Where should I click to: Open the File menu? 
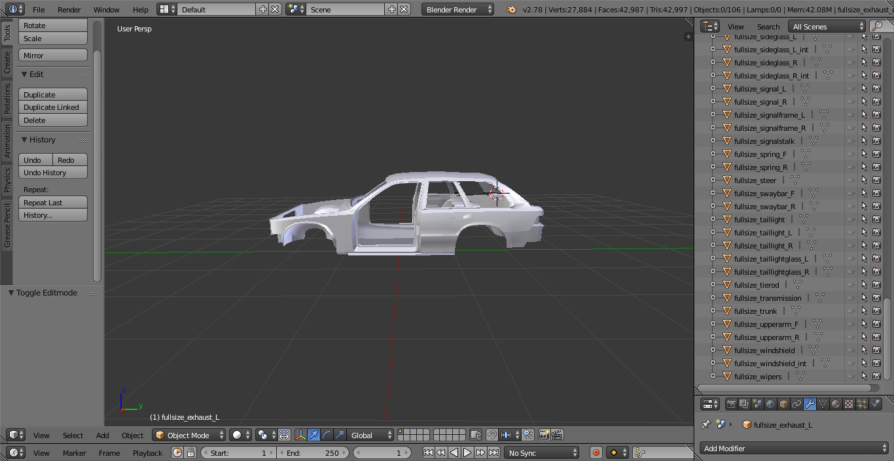[39, 10]
